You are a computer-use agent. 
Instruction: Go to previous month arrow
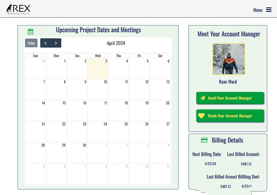click(x=46, y=43)
